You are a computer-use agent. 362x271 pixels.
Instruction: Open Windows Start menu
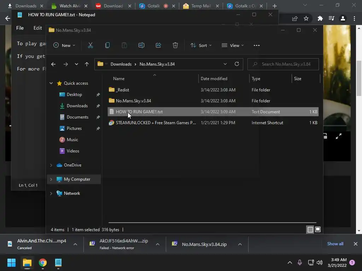(x=11, y=263)
